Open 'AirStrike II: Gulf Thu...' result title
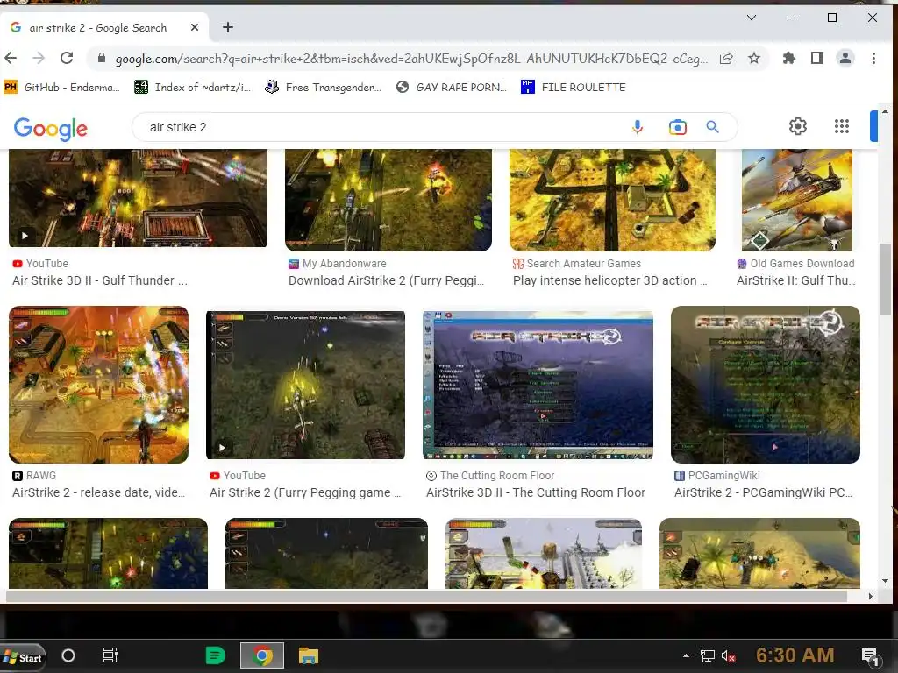 796,280
